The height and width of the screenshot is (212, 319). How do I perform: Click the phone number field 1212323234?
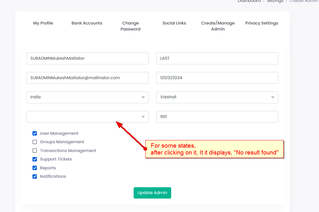(217, 78)
